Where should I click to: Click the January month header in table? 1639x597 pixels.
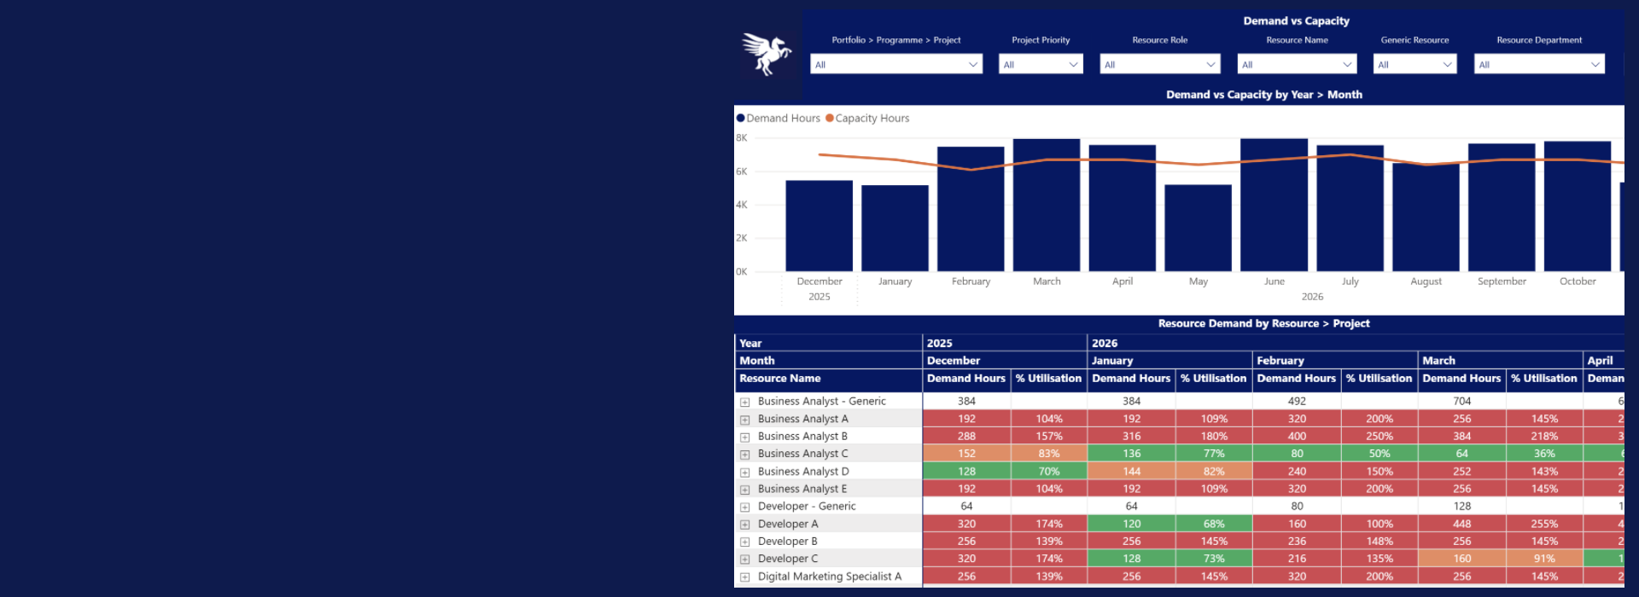coord(1170,361)
